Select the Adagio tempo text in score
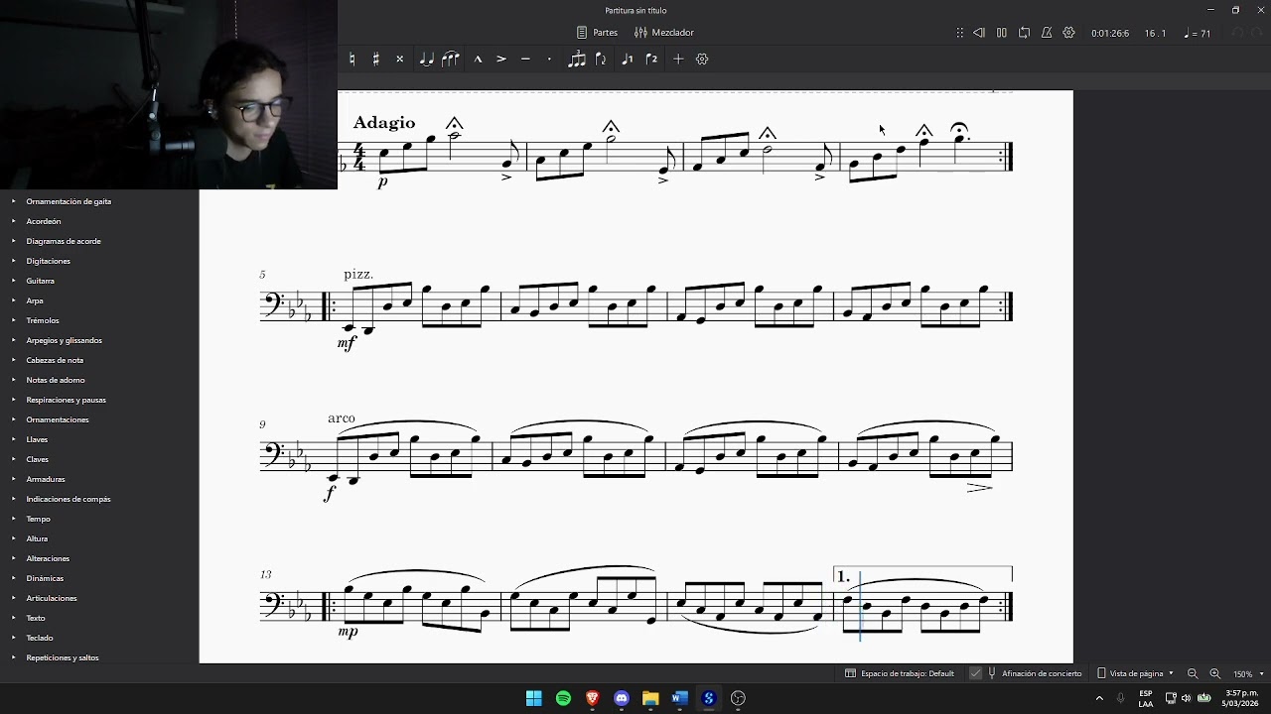The height and width of the screenshot is (714, 1271). click(384, 123)
